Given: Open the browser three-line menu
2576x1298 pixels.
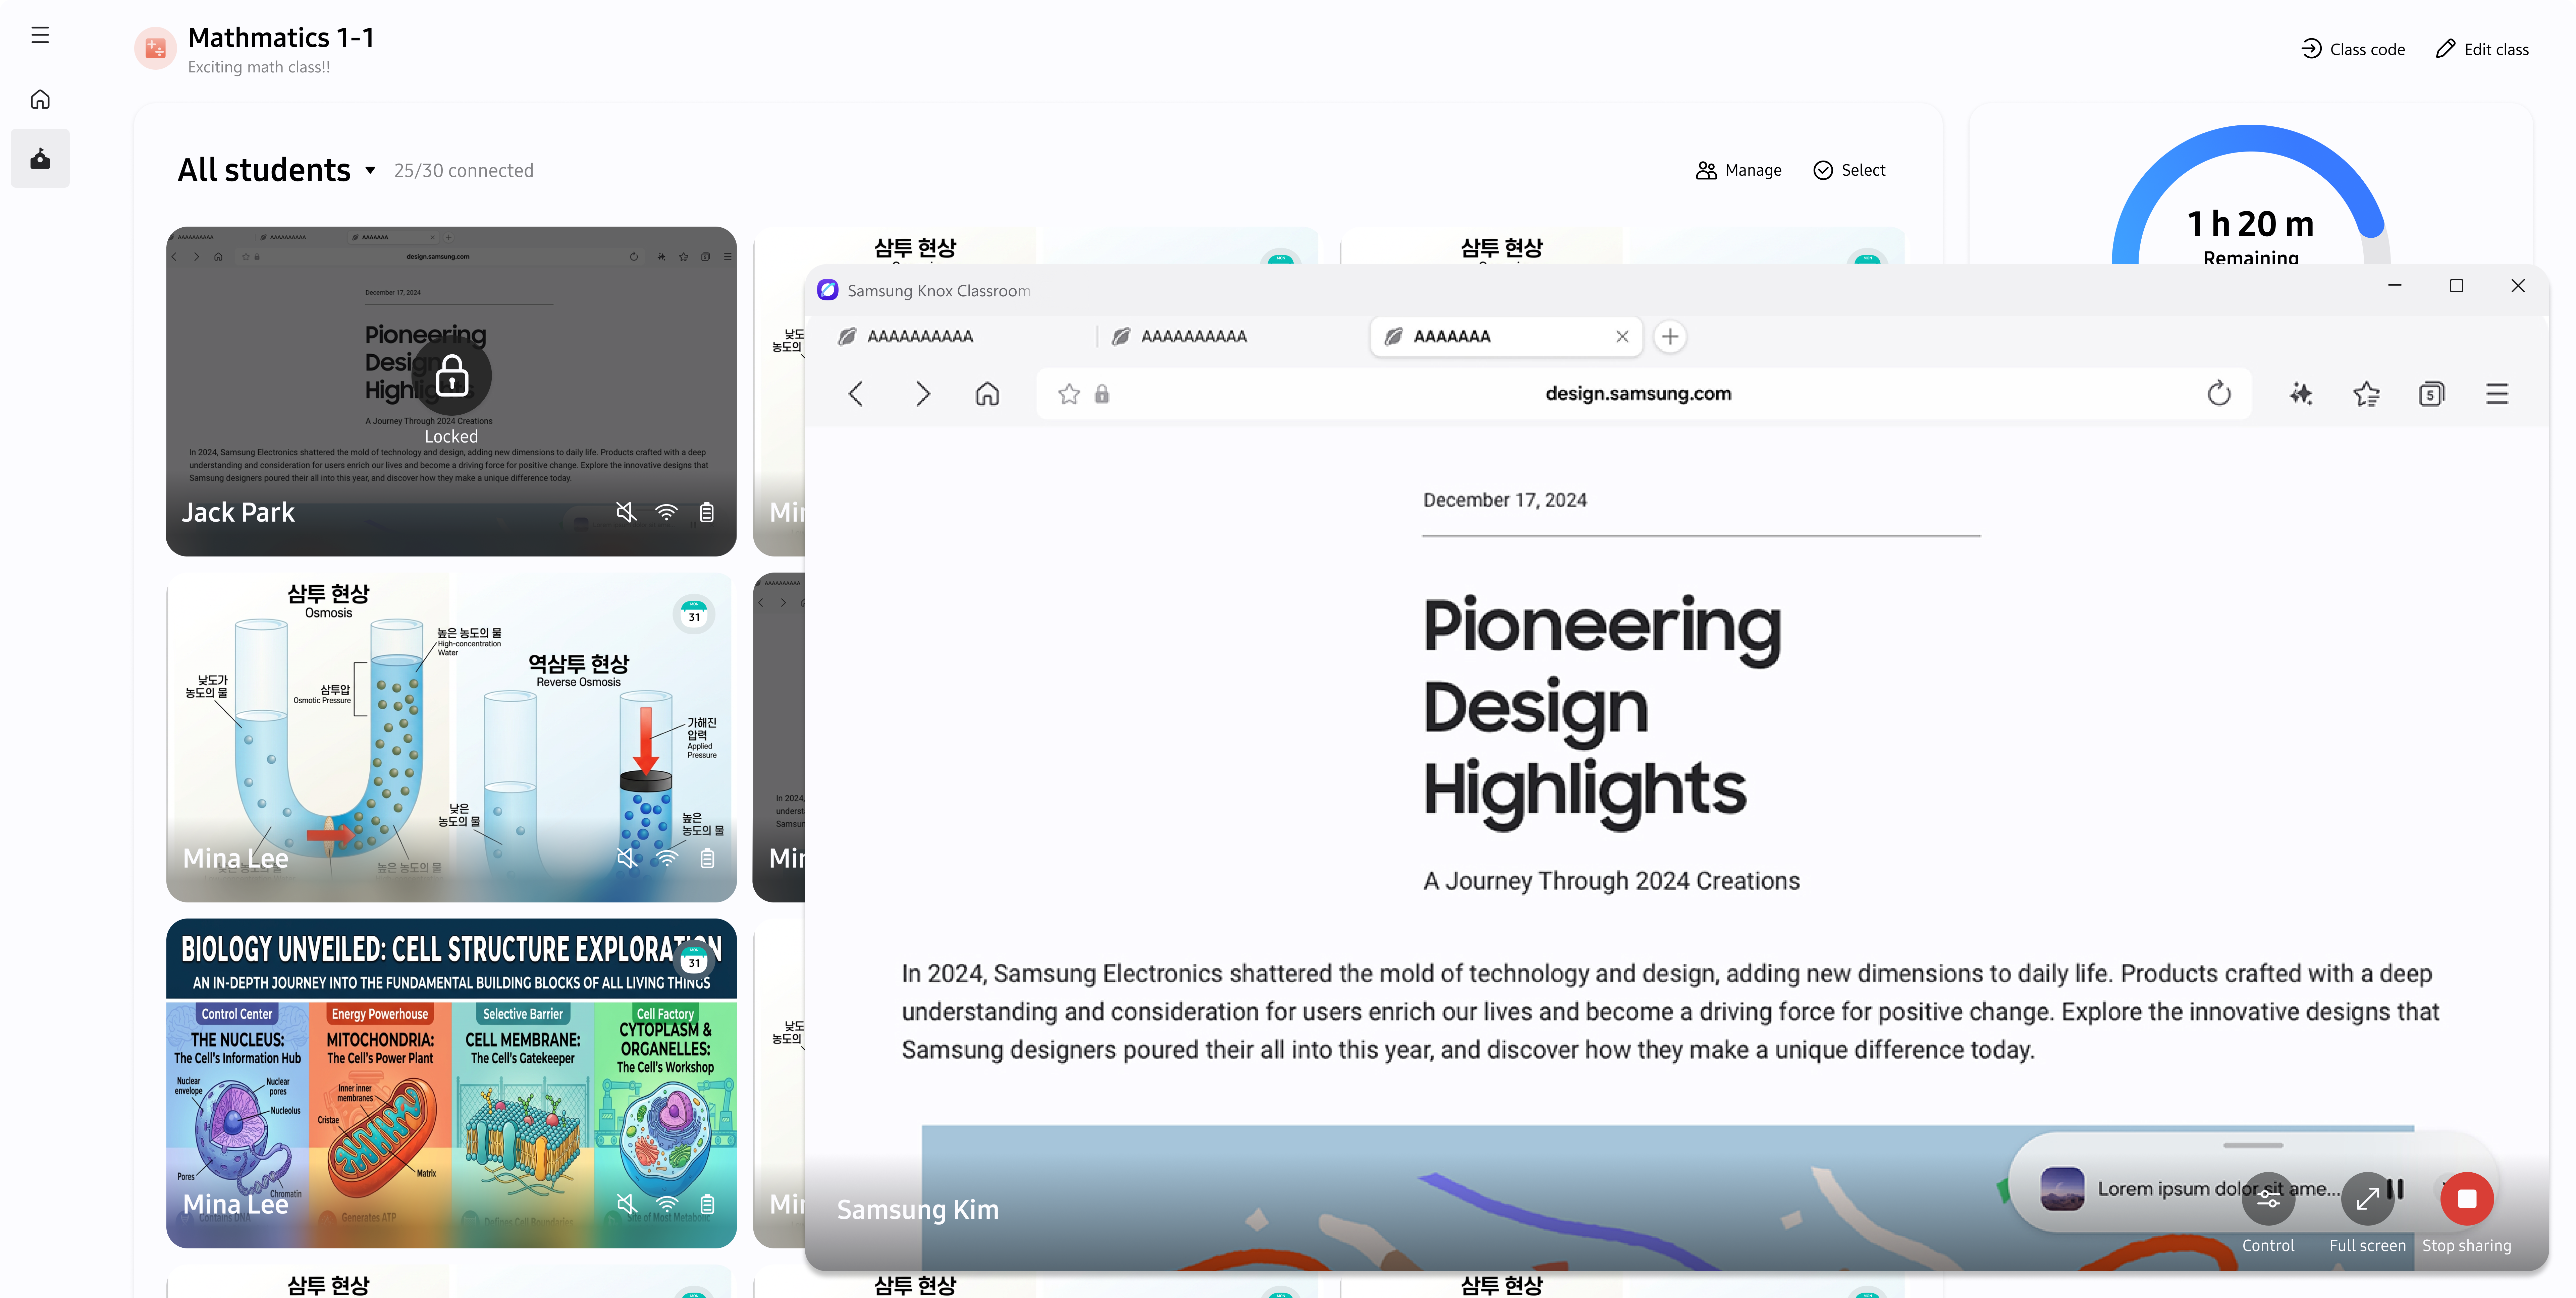Looking at the screenshot, I should point(2497,394).
